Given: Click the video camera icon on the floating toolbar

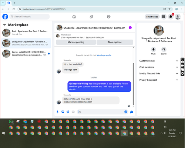Looking at the screenshot, I should [x=182, y=65].
